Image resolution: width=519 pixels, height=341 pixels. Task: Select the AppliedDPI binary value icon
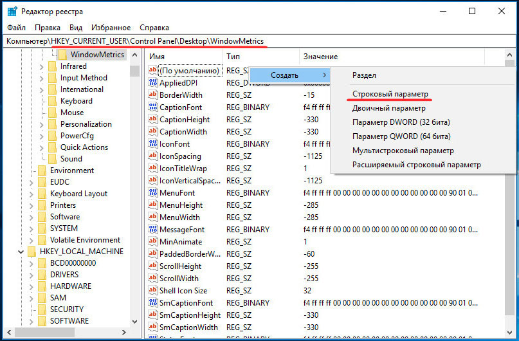[152, 82]
